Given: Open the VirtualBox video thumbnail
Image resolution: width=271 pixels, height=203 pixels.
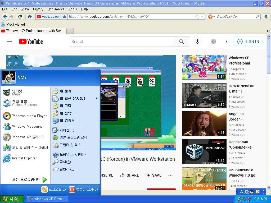Looking at the screenshot, I should point(204,152).
